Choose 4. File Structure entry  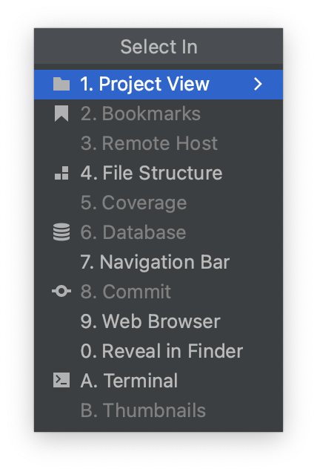[158, 173]
